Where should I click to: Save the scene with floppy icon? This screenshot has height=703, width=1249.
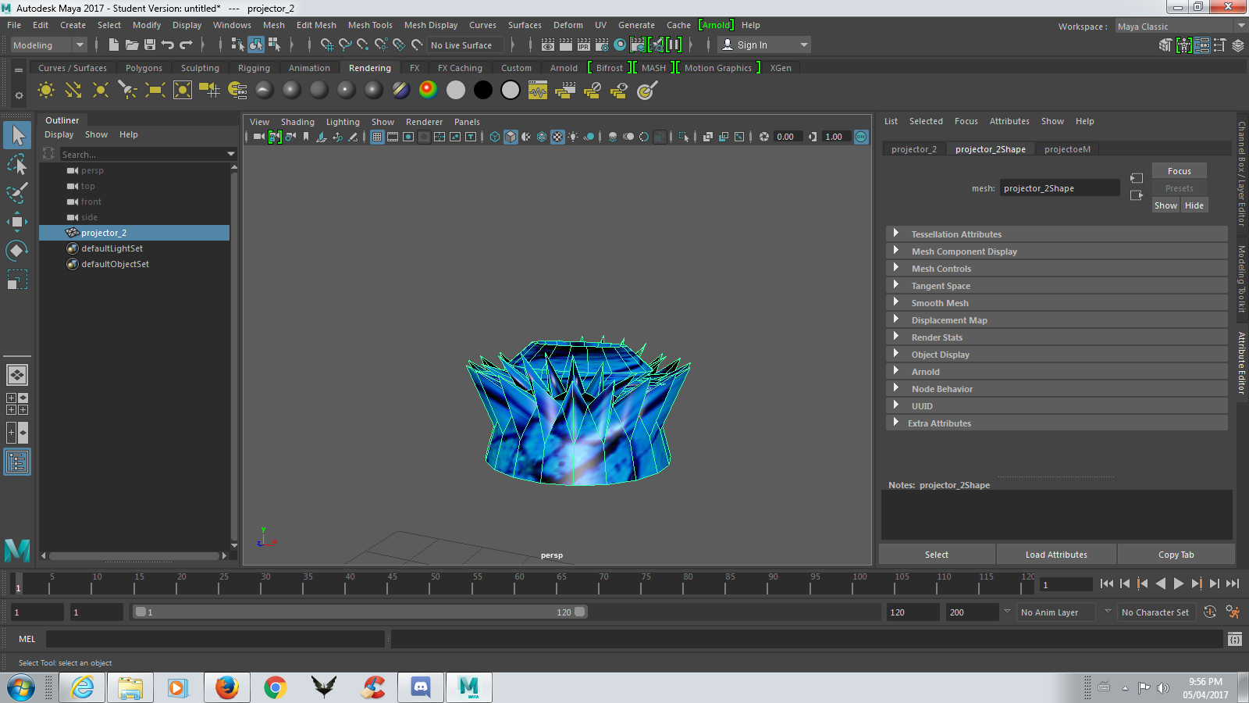pos(150,45)
